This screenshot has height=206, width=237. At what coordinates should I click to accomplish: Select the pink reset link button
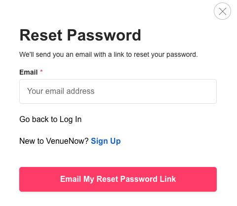click(118, 179)
